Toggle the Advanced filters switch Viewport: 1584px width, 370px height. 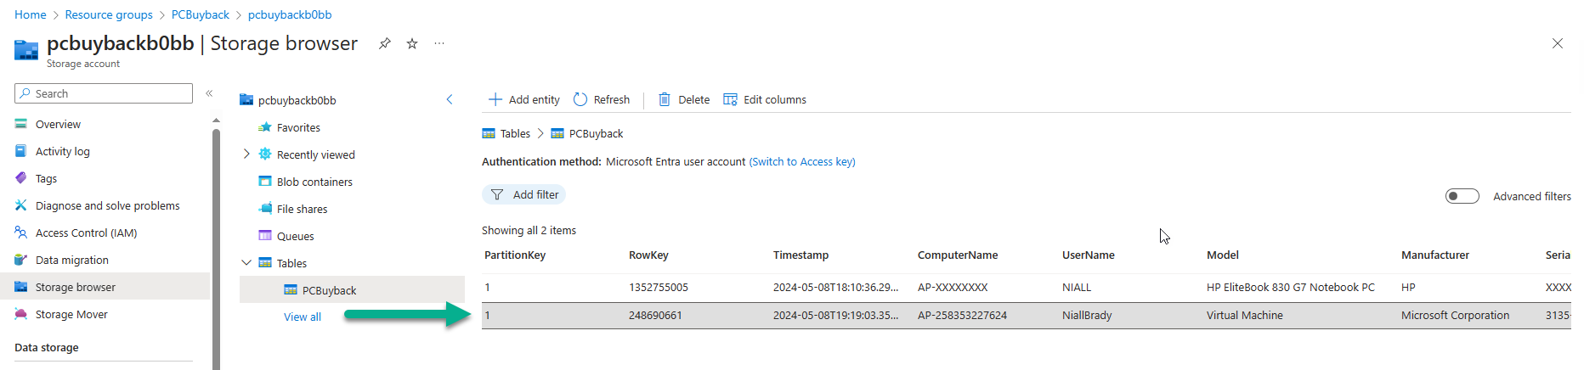1462,196
